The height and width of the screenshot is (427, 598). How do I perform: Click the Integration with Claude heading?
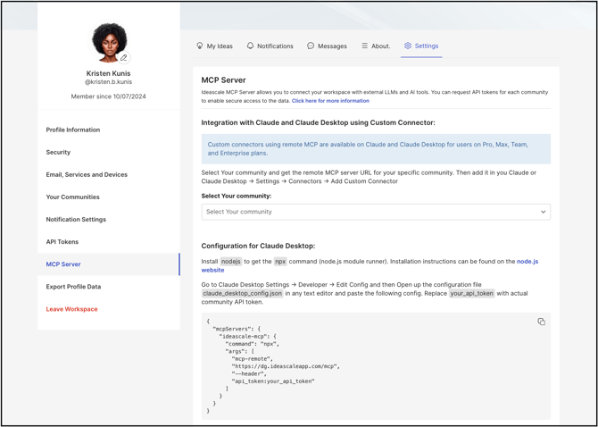pos(319,123)
